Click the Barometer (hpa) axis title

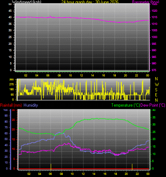click(x=146, y=2)
